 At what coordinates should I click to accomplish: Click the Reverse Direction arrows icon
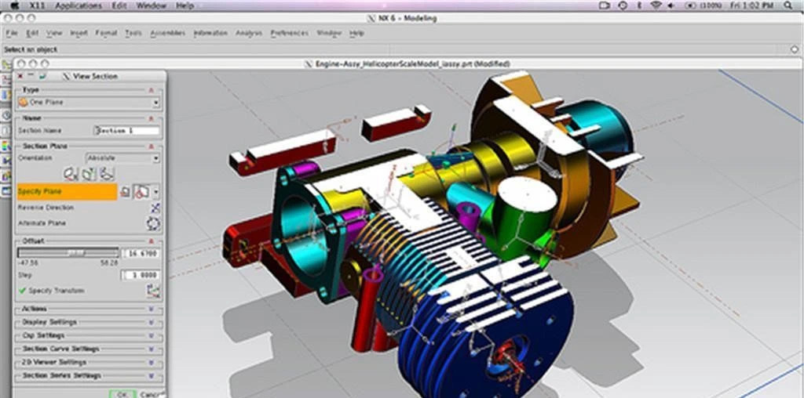tap(155, 208)
